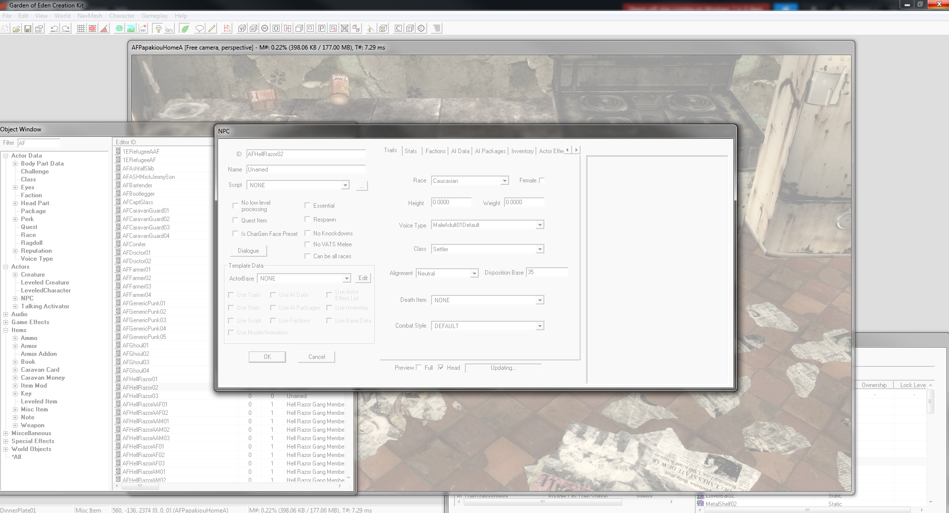Open the World menu
The width and height of the screenshot is (949, 513).
click(x=63, y=16)
